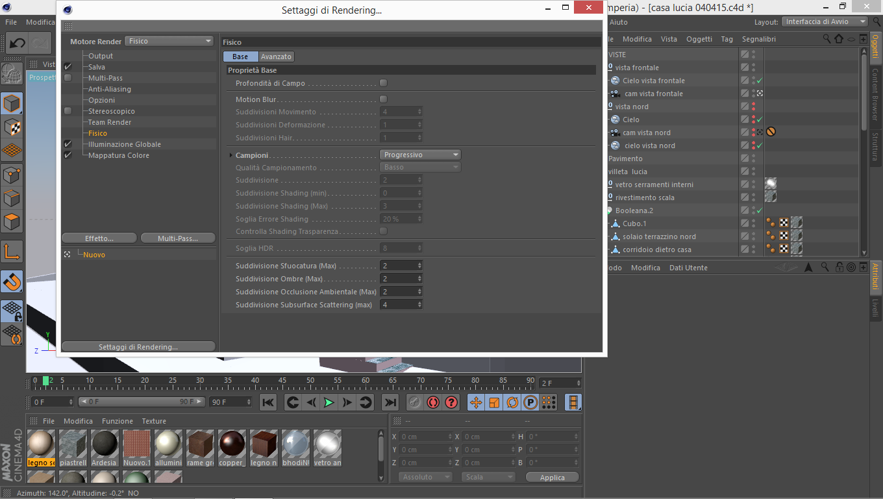Step back one frame
The height and width of the screenshot is (499, 883).
[311, 402]
